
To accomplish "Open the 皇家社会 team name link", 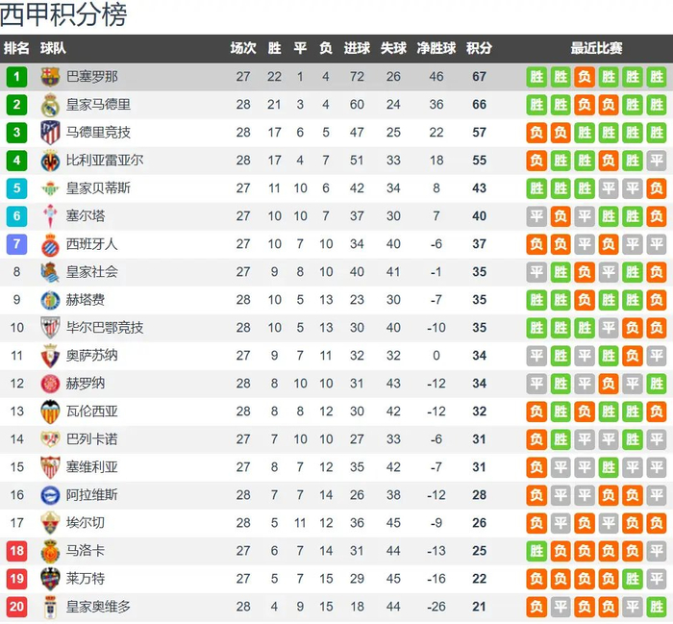I will coord(91,272).
